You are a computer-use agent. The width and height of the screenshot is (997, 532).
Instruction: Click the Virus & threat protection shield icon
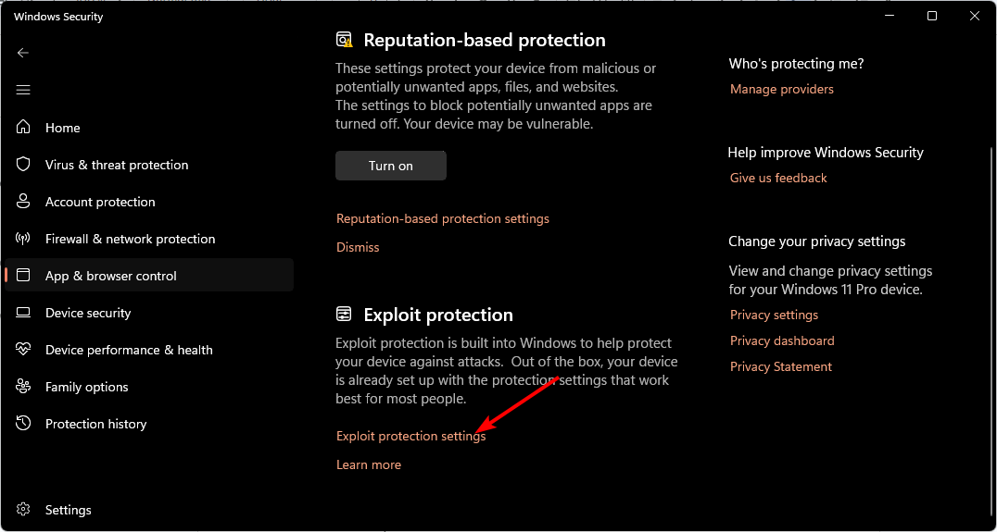[x=24, y=165]
